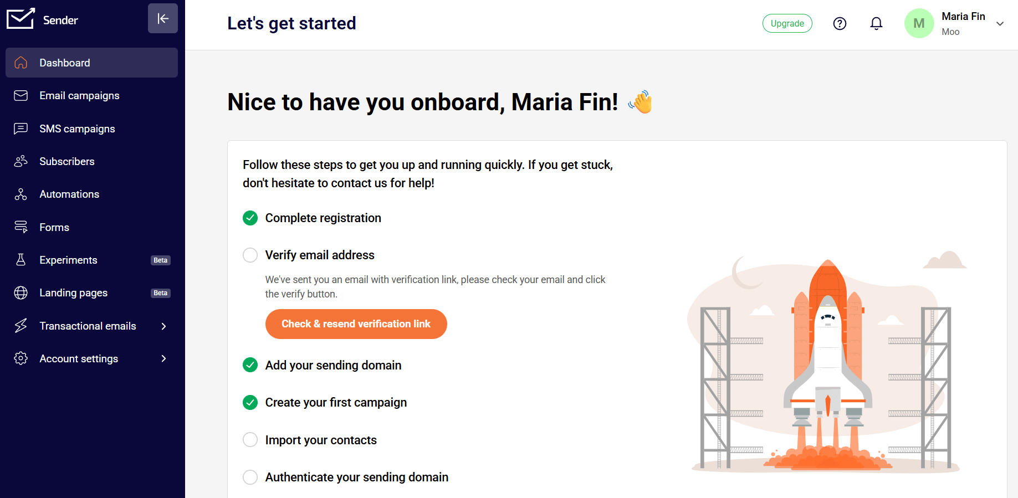Click the Landing pages globe icon

pyautogui.click(x=21, y=293)
